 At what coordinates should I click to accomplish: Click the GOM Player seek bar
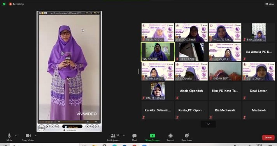pos(72,122)
